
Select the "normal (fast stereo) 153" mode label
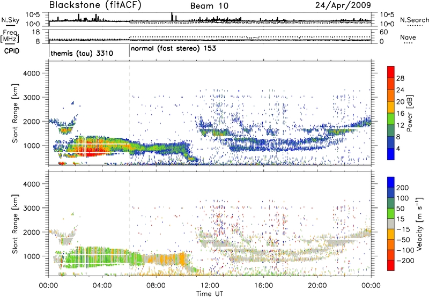[x=173, y=49]
